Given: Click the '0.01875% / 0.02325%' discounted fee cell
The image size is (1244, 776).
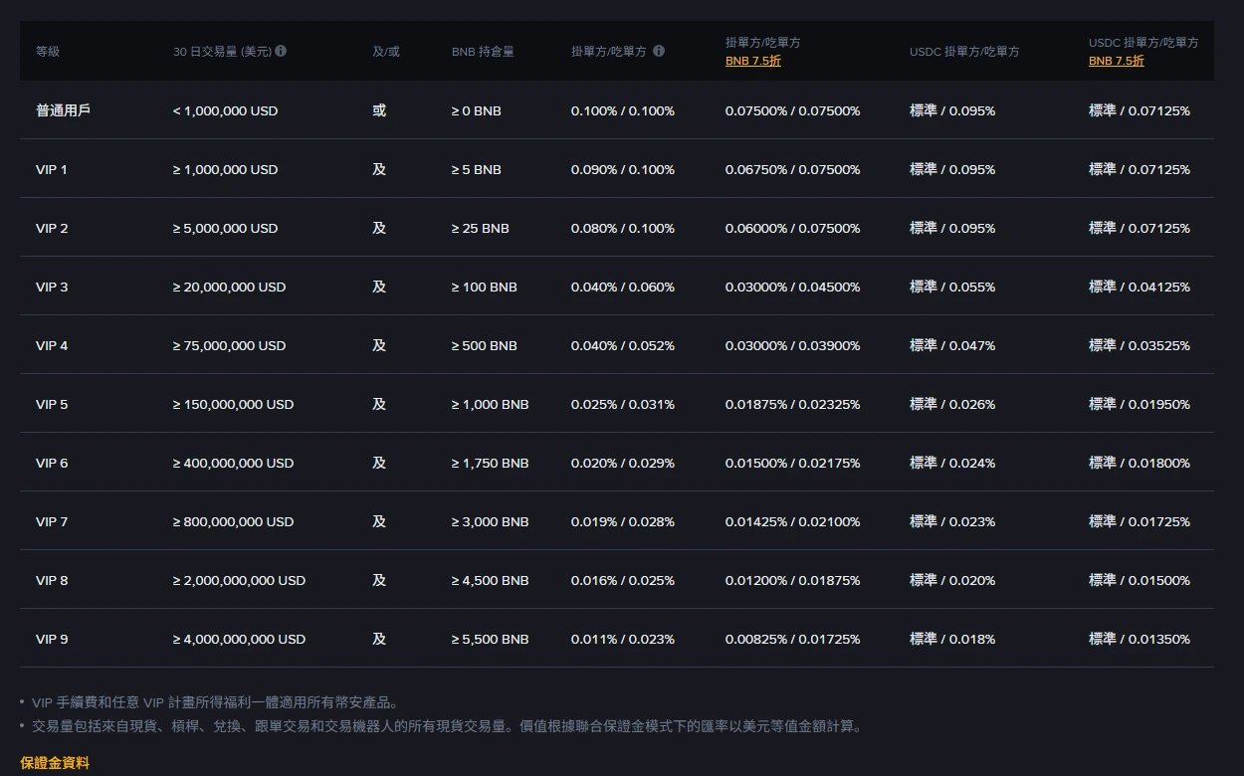Looking at the screenshot, I should click(x=793, y=404).
